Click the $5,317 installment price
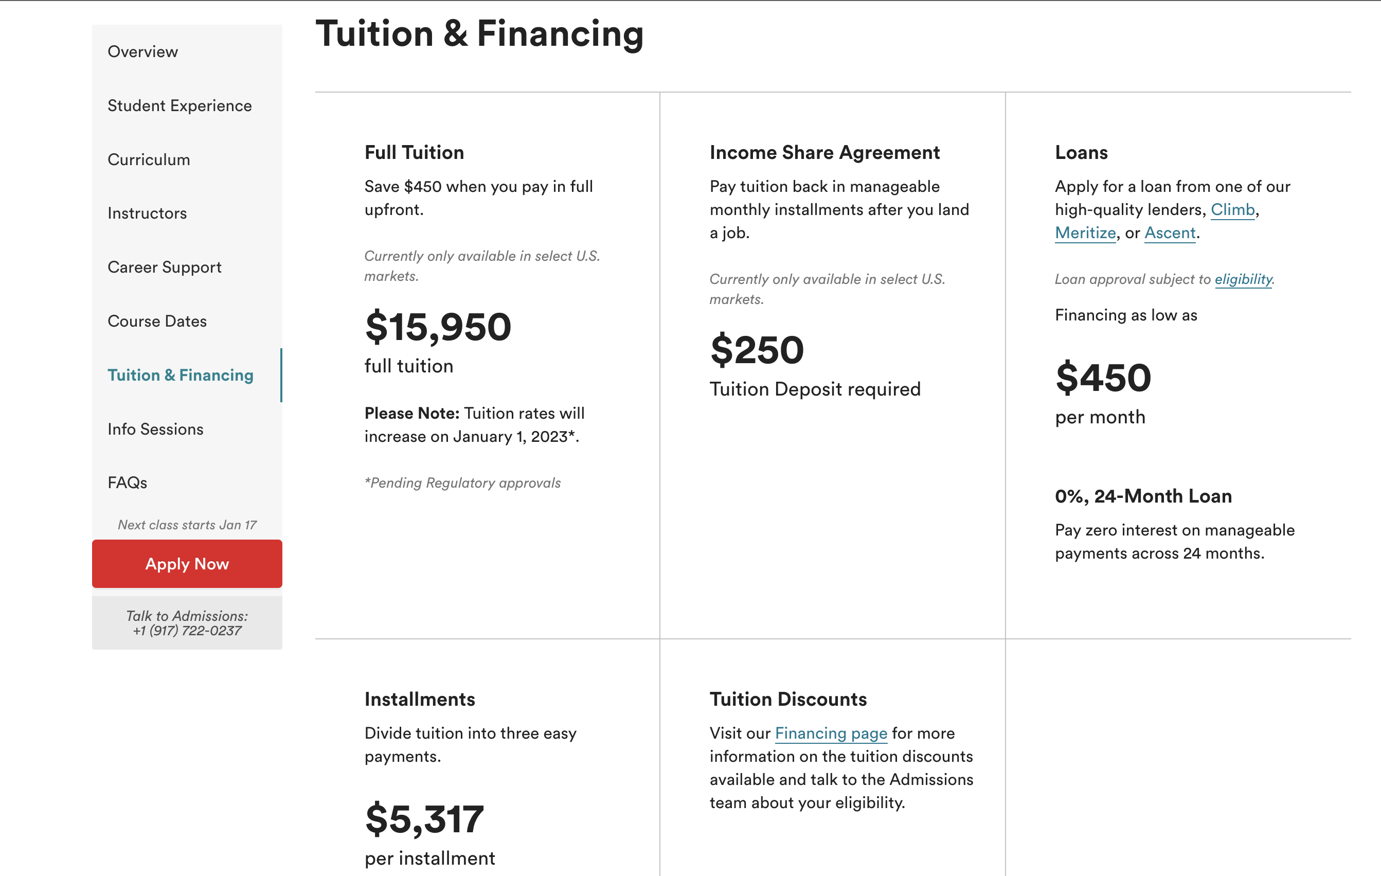Image resolution: width=1381 pixels, height=876 pixels. coord(424,818)
